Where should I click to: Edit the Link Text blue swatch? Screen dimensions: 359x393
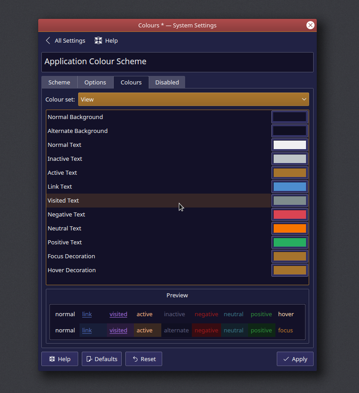point(290,187)
